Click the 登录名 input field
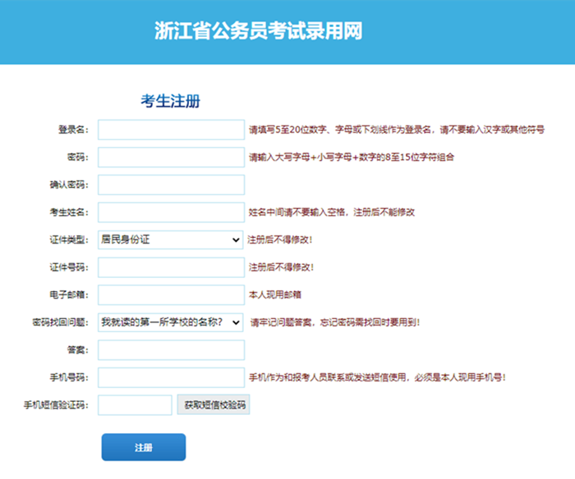Image resolution: width=575 pixels, height=479 pixels. click(171, 130)
